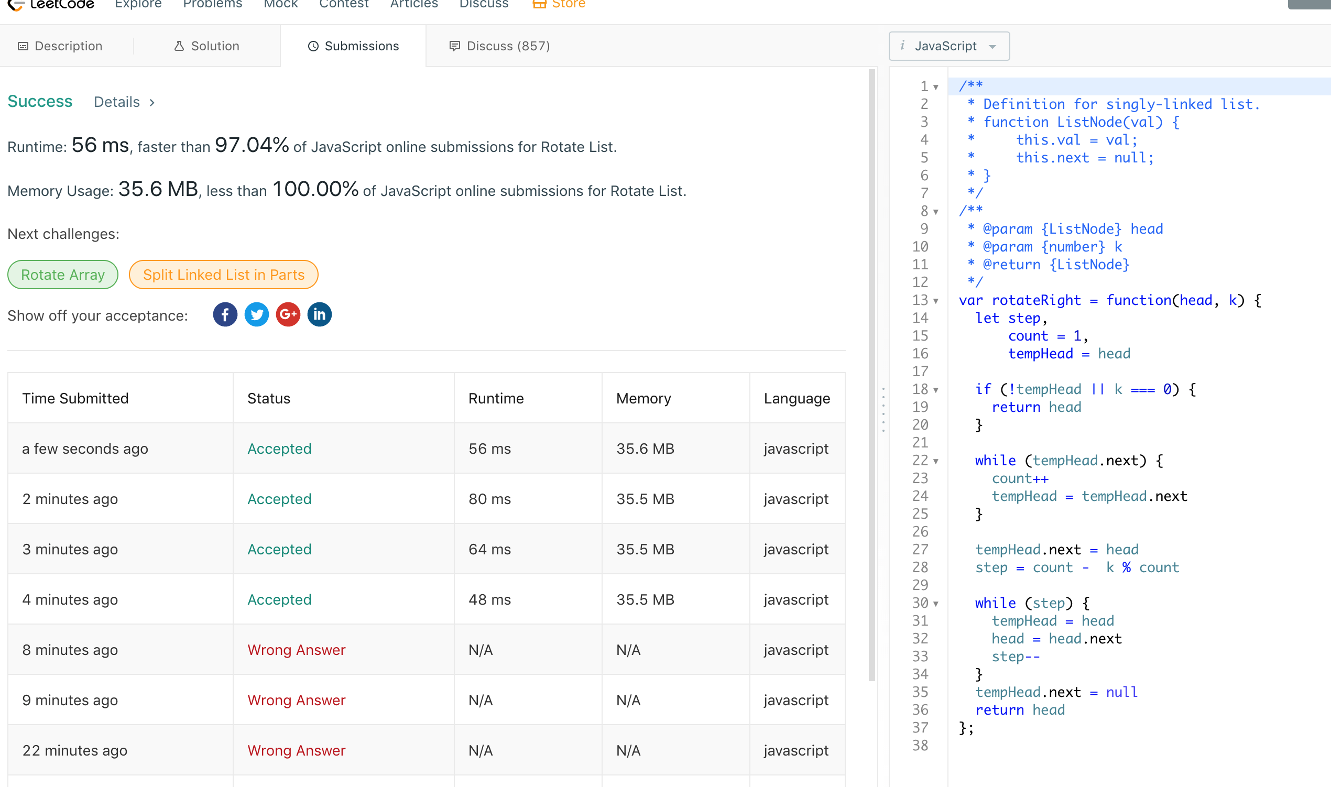Switch to the Description tab
Viewport: 1331px width, 787px height.
coord(60,46)
